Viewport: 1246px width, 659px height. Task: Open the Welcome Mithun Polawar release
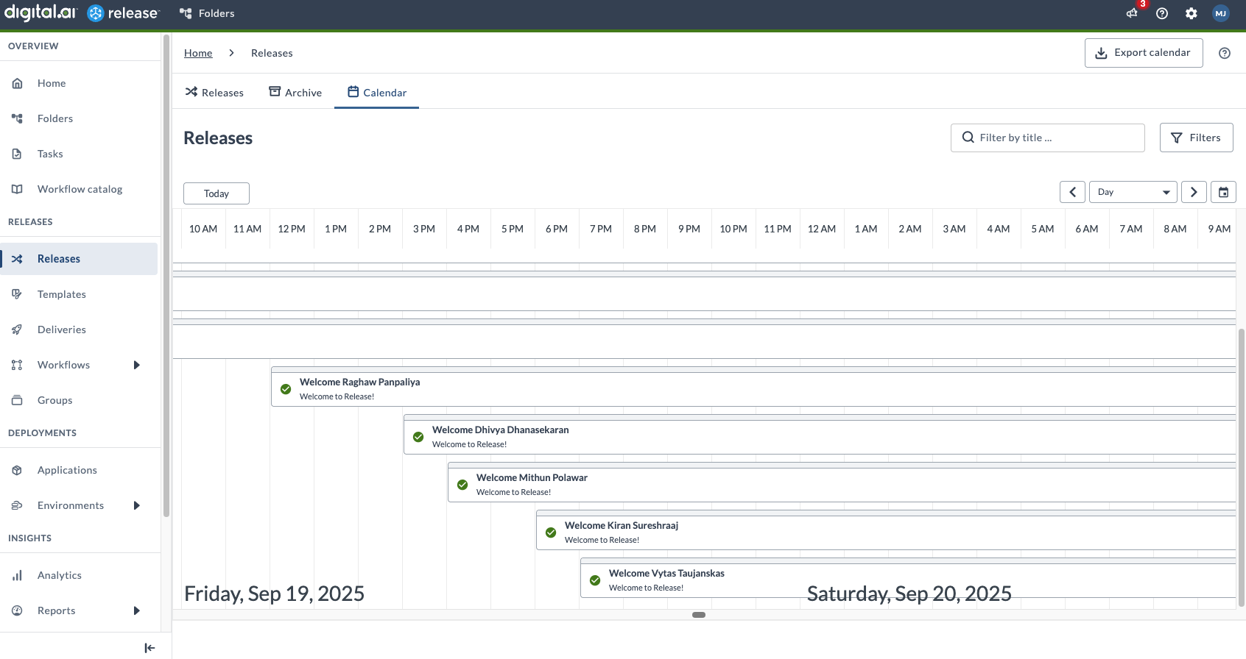[x=532, y=478]
